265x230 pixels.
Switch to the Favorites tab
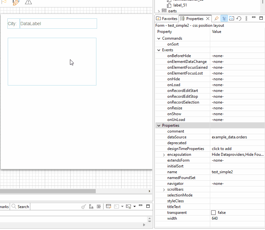(x=167, y=18)
